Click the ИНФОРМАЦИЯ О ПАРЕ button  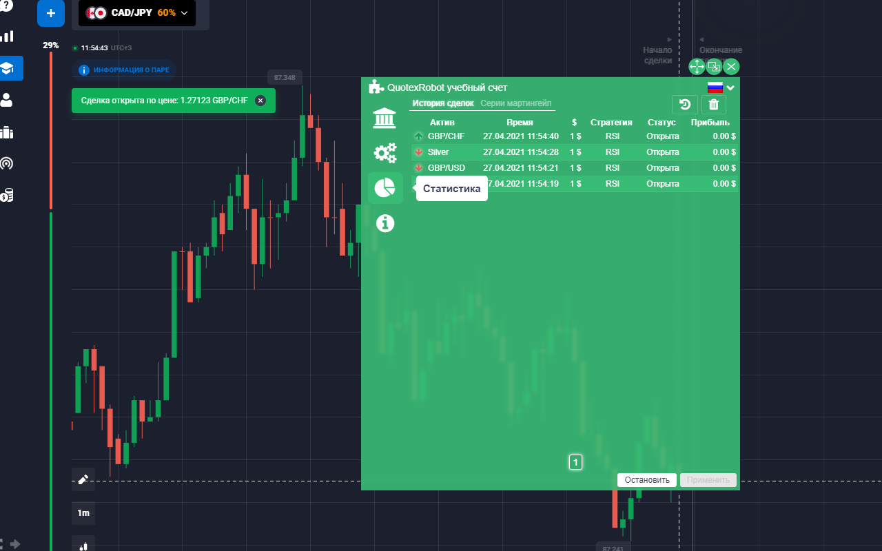point(125,70)
